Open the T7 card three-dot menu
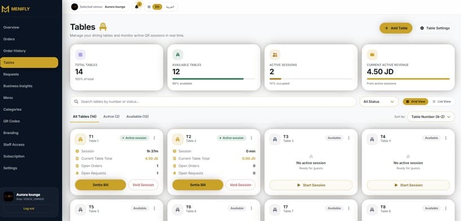Screen dimensions: 461x221 tap(349, 209)
